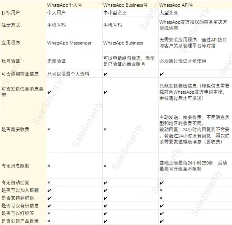Select the 是否支持建群组 row label
The image size is (232, 225).
point(18,198)
